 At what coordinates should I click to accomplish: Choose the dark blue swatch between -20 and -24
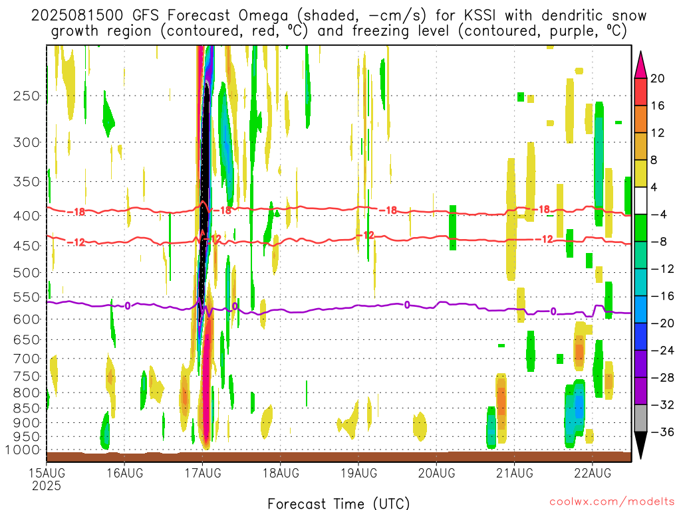click(640, 337)
